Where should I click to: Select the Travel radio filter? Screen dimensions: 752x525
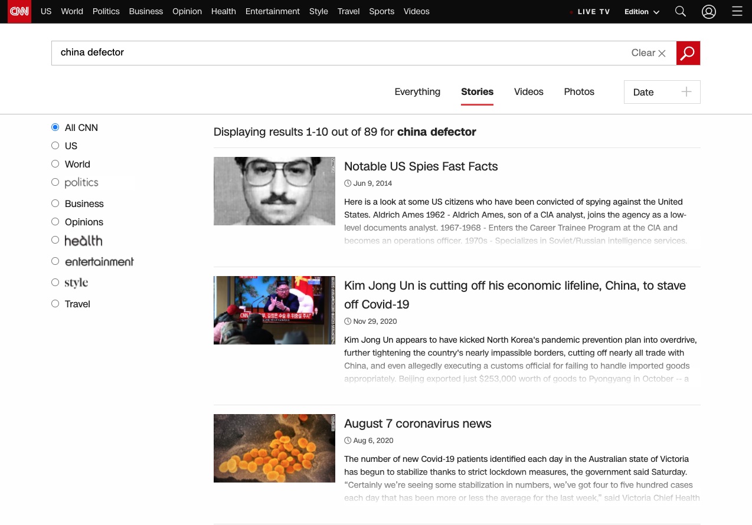(55, 304)
